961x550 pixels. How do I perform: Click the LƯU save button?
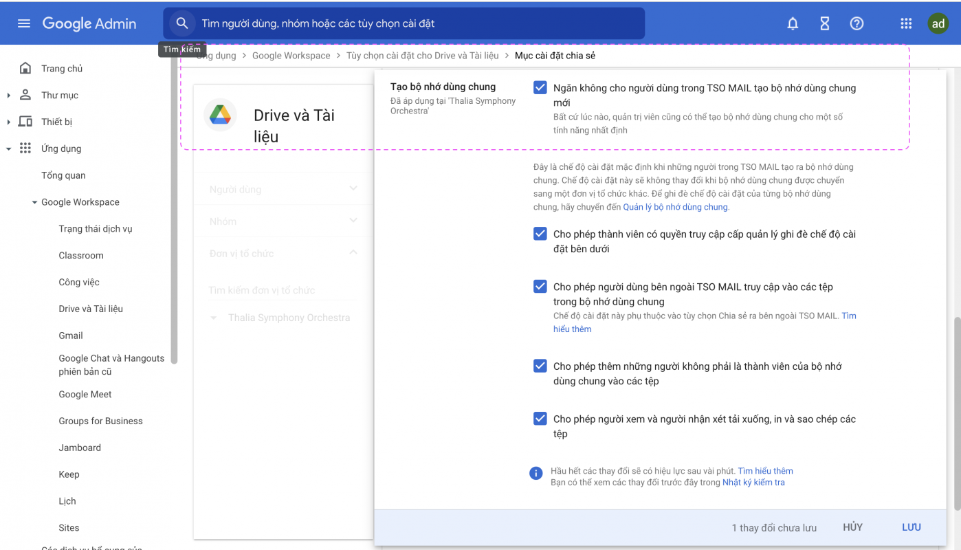point(912,527)
